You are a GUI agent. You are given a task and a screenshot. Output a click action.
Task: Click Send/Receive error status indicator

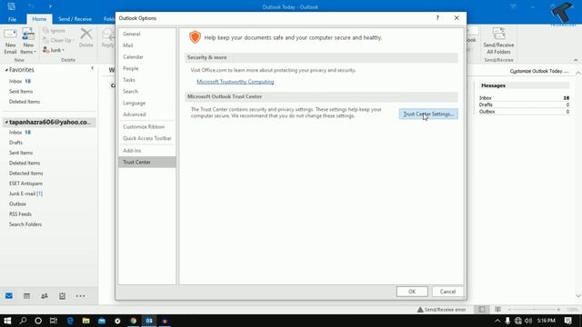(x=441, y=310)
